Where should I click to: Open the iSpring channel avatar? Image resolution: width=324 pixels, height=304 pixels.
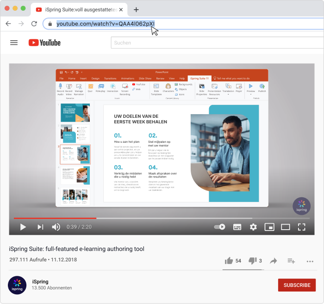pyautogui.click(x=17, y=285)
